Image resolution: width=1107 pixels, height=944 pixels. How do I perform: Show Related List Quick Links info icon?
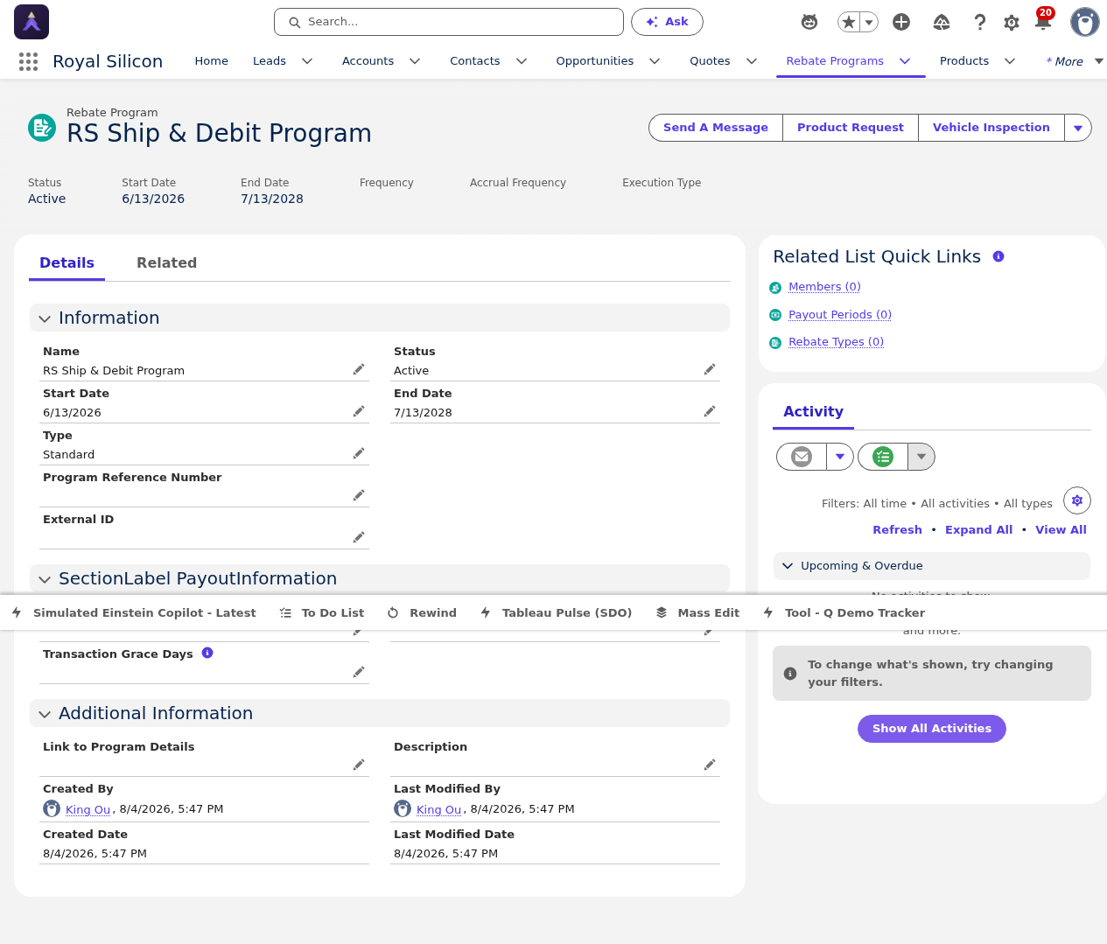pos(998,256)
